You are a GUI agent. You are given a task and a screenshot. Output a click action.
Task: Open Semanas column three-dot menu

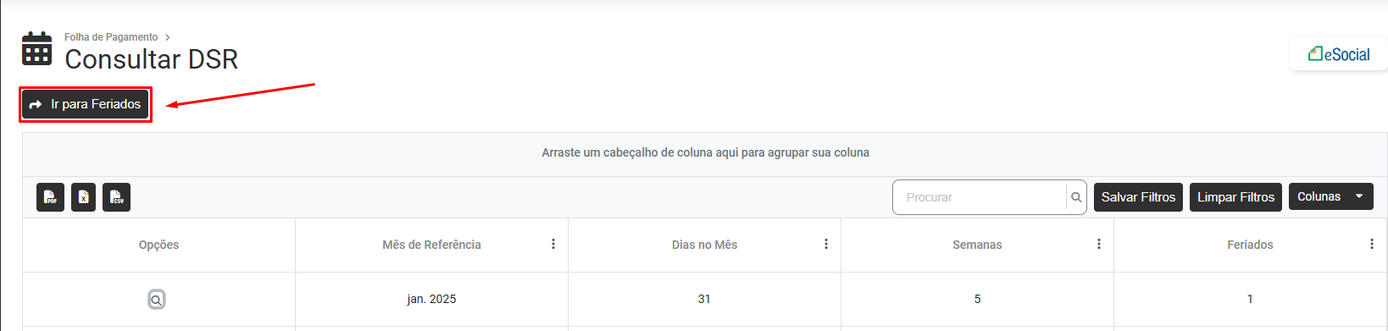[x=1099, y=245]
